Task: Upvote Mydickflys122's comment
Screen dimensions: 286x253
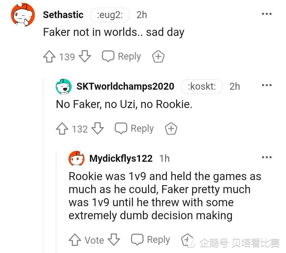Action: point(75,240)
